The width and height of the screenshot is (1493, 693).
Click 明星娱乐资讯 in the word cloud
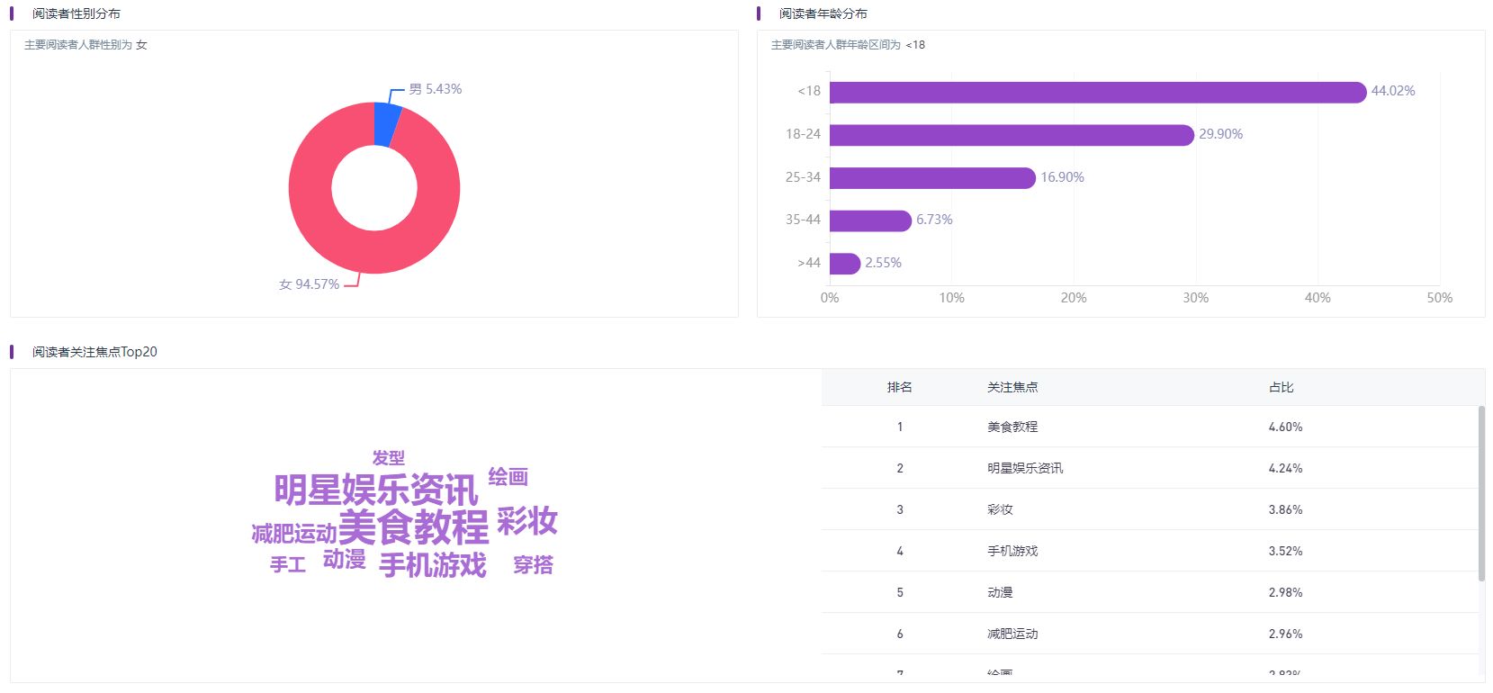(x=375, y=490)
